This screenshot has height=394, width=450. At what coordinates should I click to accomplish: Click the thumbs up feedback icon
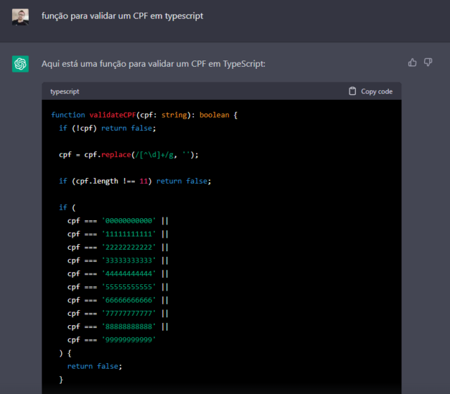click(x=412, y=63)
